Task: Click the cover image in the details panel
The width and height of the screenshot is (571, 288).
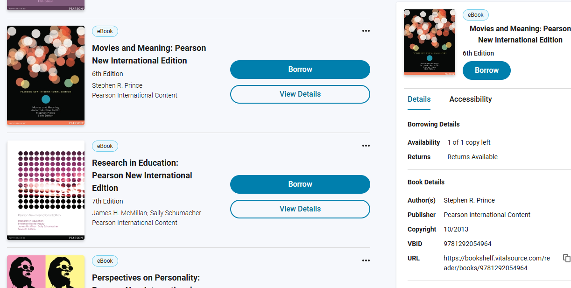Action: pos(429,42)
